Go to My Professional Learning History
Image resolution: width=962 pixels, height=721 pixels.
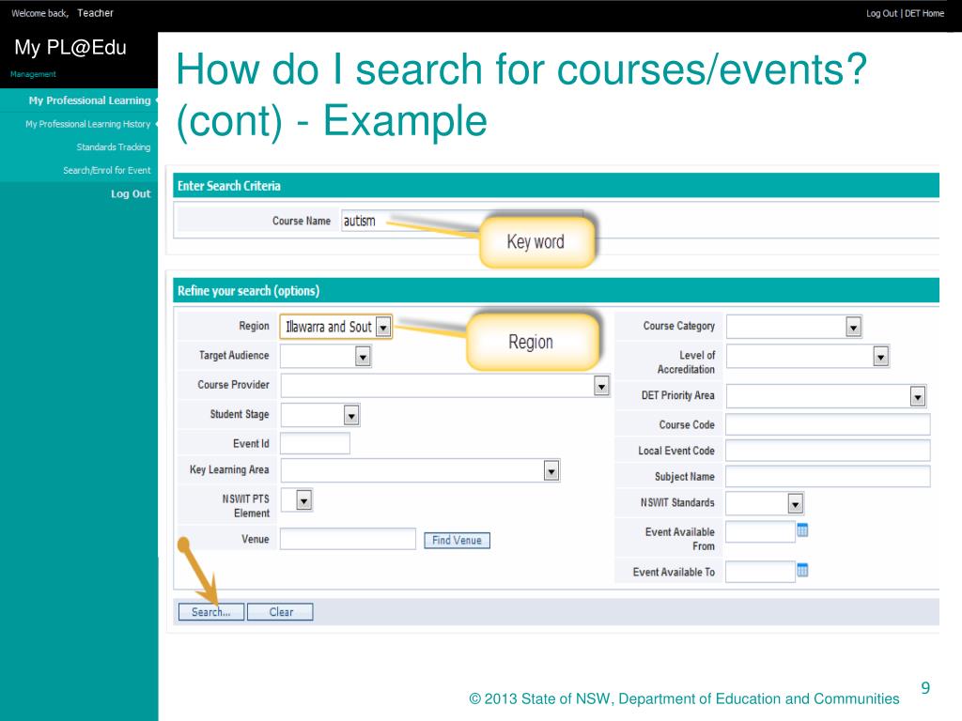pyautogui.click(x=87, y=124)
